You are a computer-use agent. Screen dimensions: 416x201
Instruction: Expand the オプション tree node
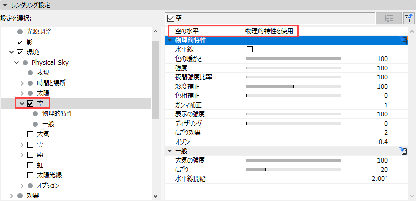pos(22,186)
